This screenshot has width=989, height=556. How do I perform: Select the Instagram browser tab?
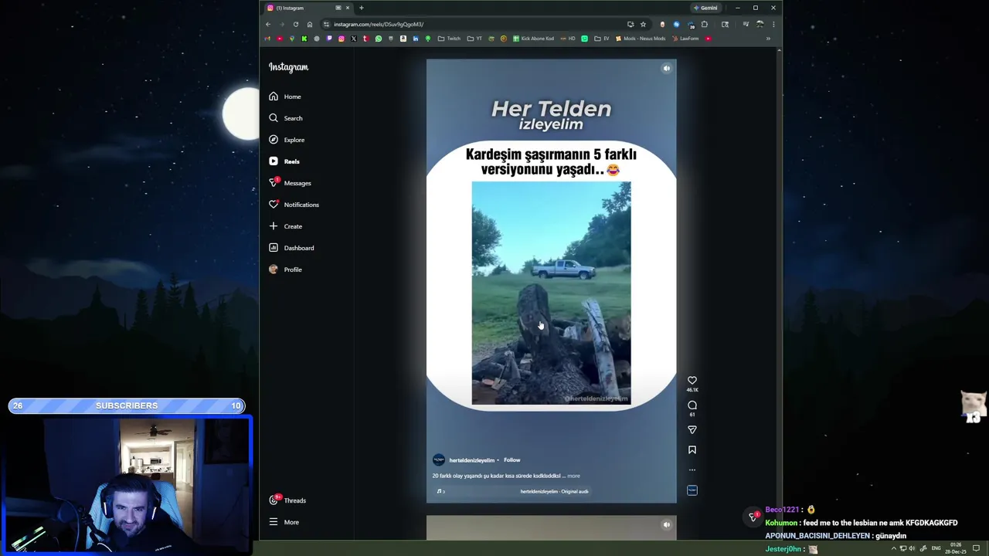(x=308, y=8)
